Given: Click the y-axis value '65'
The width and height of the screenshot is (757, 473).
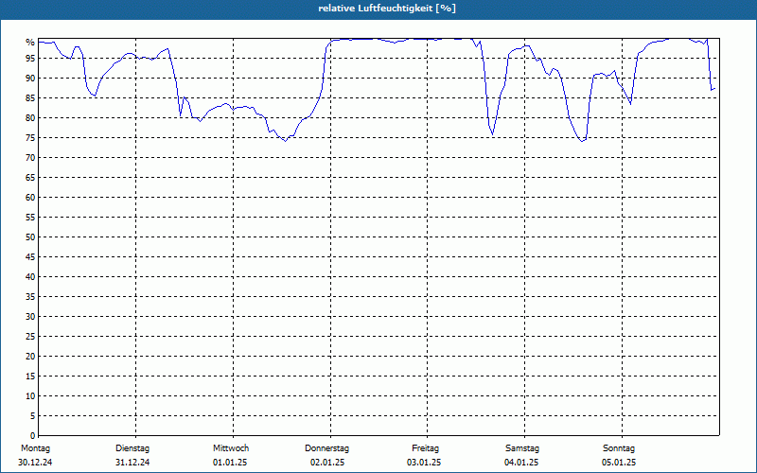Looking at the screenshot, I should pos(30,178).
